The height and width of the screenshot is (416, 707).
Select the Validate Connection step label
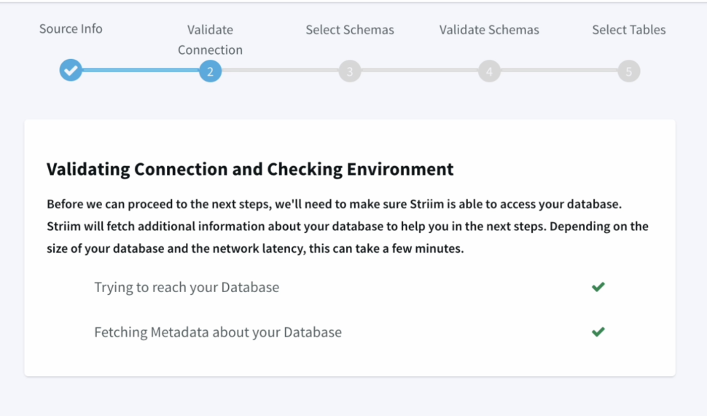coord(210,39)
